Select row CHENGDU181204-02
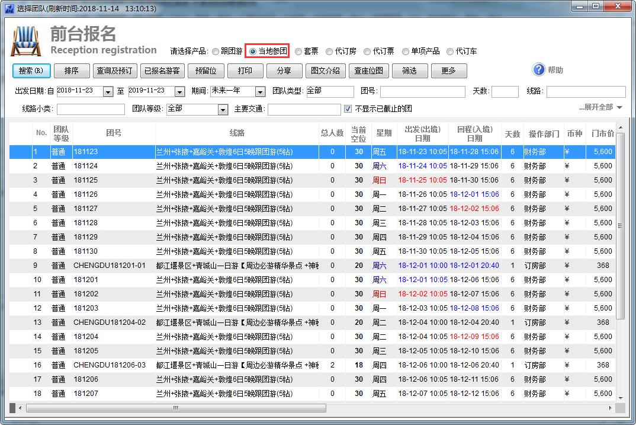 [312, 322]
